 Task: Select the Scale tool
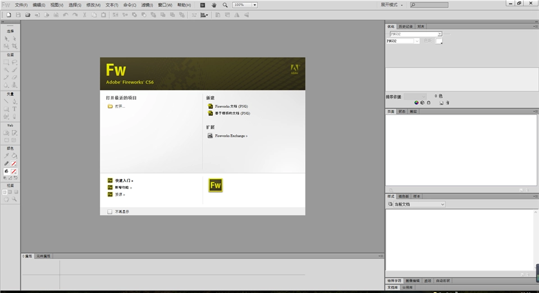point(7,46)
